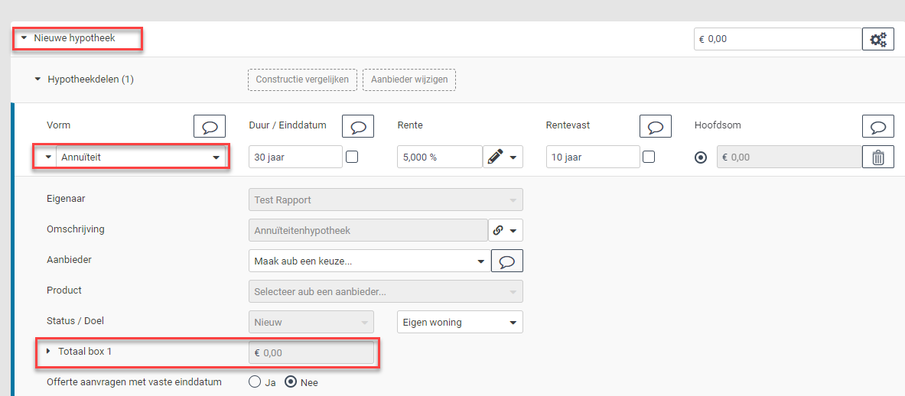This screenshot has width=905, height=396.
Task: Open the Eigen woning purpose dropdown
Action: (460, 322)
